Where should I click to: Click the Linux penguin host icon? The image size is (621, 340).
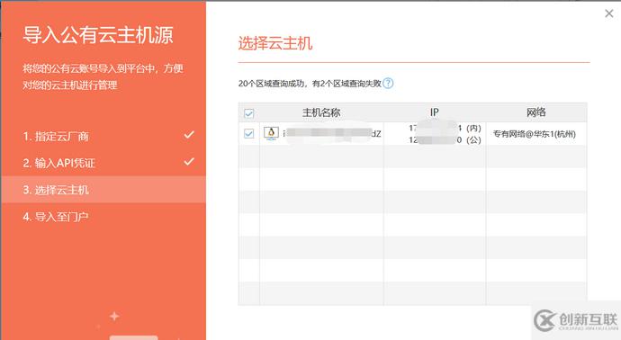(271, 133)
